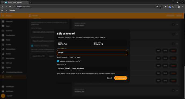
Task: Focus the Command name field
Action: click(92, 53)
